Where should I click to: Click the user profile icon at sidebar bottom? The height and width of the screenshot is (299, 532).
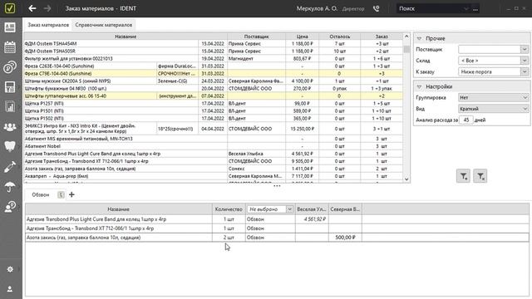click(10, 289)
